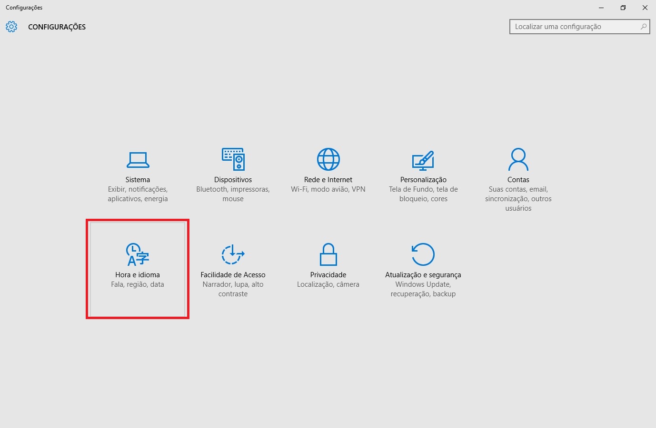Open the Privacidade padlock icon
This screenshot has width=656, height=428.
(x=328, y=254)
